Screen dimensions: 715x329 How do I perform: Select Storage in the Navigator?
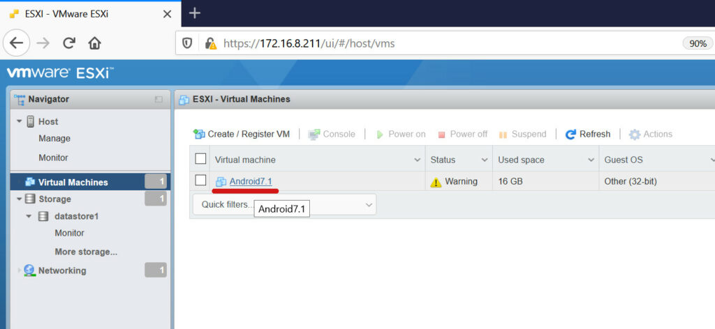point(54,199)
